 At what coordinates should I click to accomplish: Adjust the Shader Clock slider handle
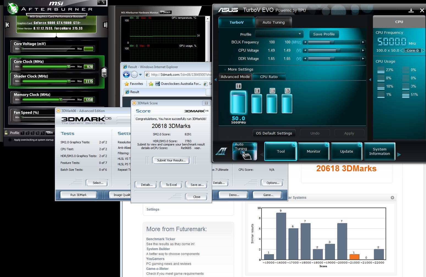69,81
